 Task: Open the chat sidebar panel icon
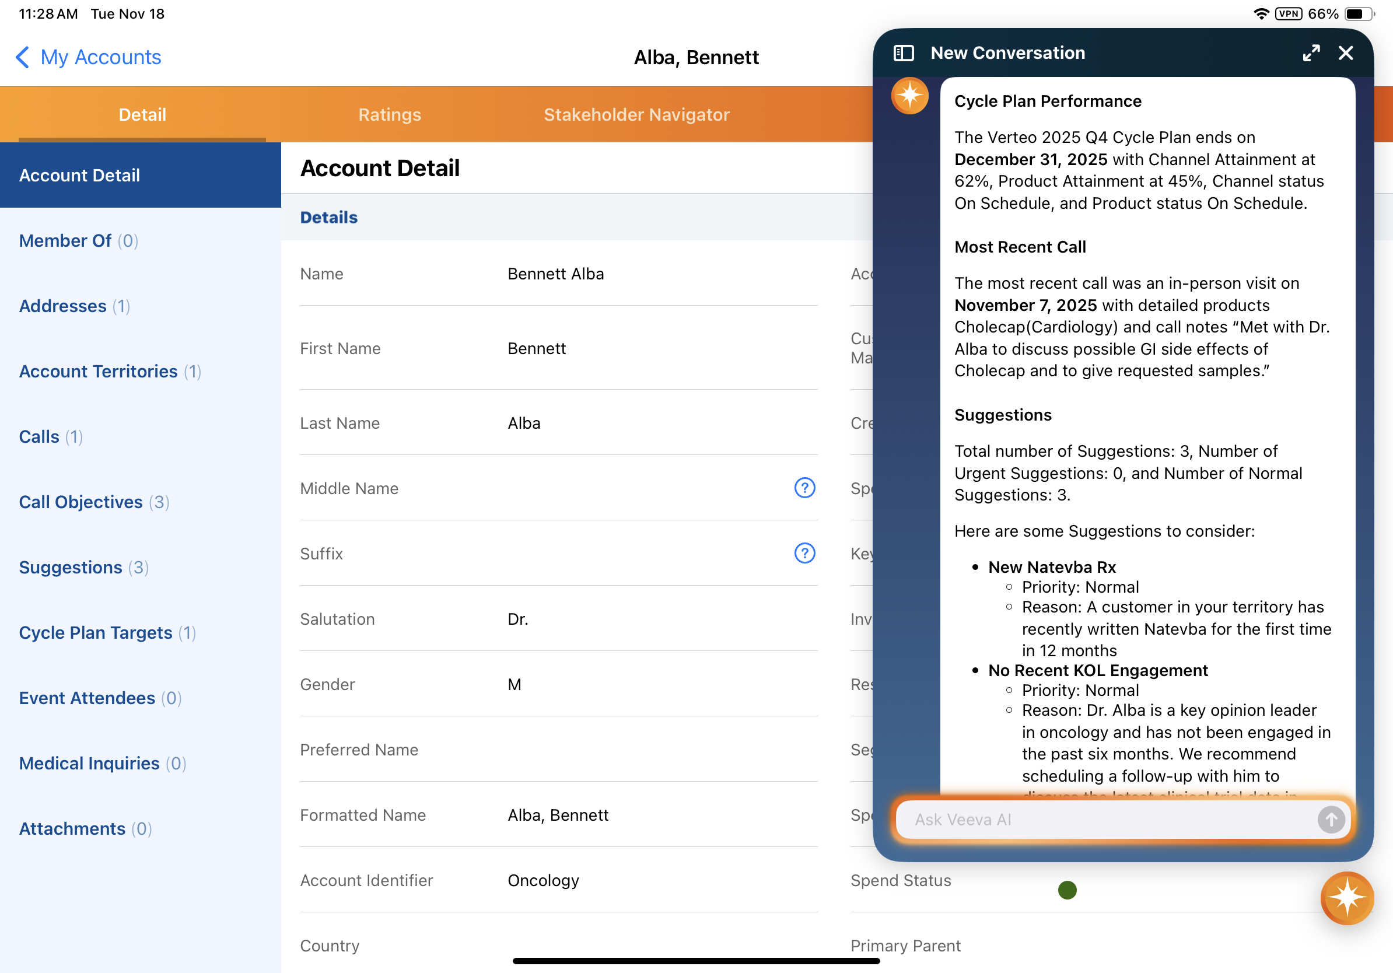pos(904,54)
